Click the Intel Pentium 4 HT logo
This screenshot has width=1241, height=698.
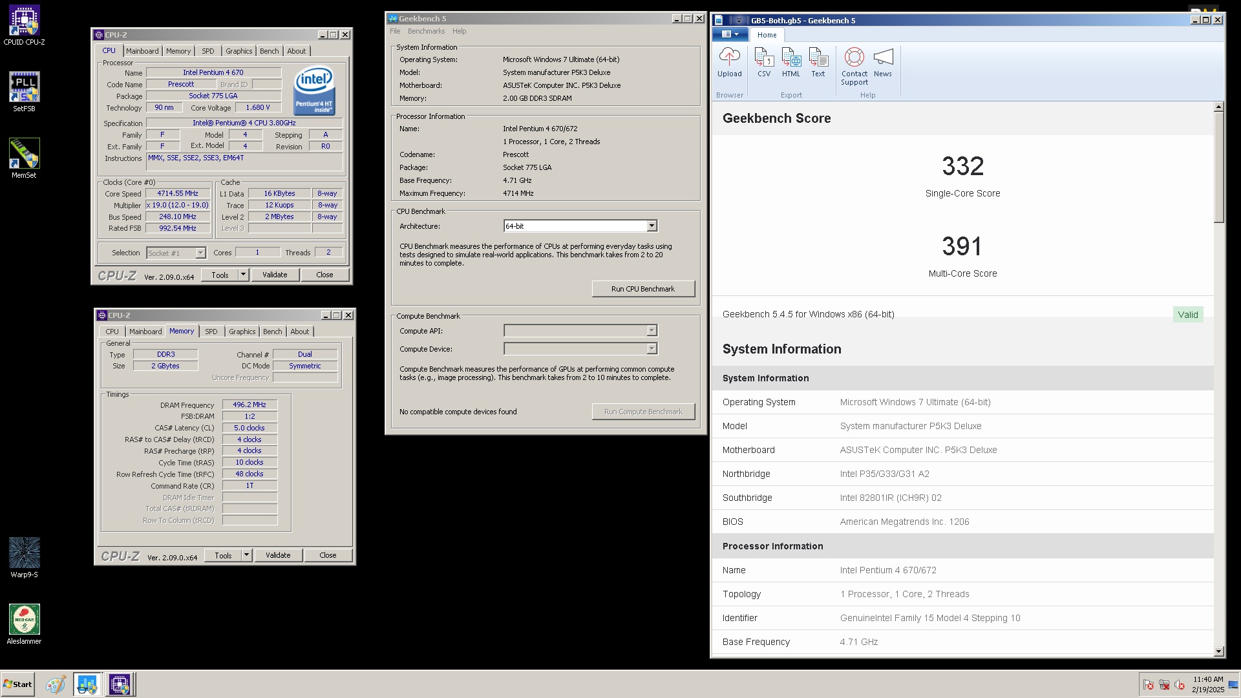tap(314, 91)
